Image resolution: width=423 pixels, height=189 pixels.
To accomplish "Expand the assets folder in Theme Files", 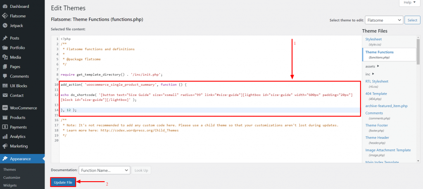I will pos(372,66).
